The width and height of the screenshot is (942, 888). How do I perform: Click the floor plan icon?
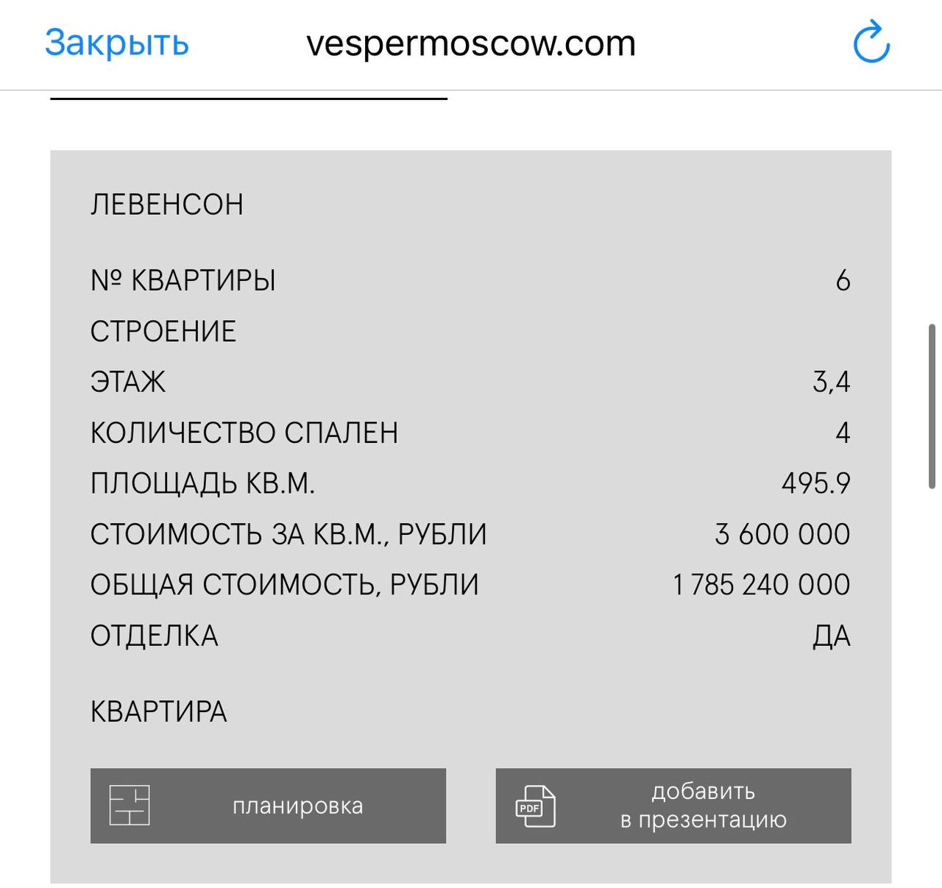[130, 806]
